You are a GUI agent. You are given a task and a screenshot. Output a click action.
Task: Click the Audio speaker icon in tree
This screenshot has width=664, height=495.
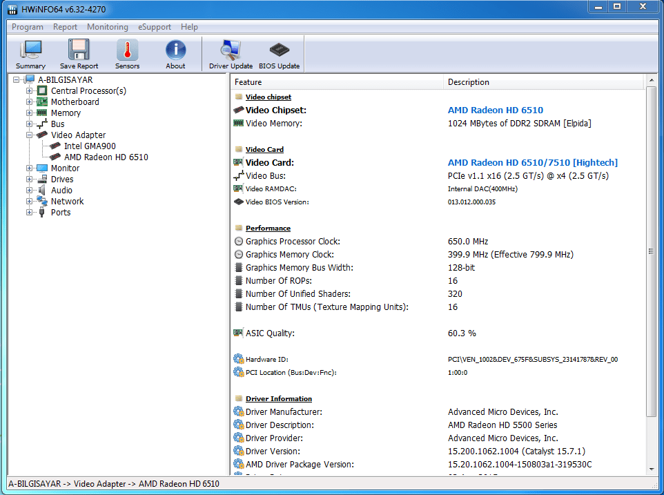42,190
